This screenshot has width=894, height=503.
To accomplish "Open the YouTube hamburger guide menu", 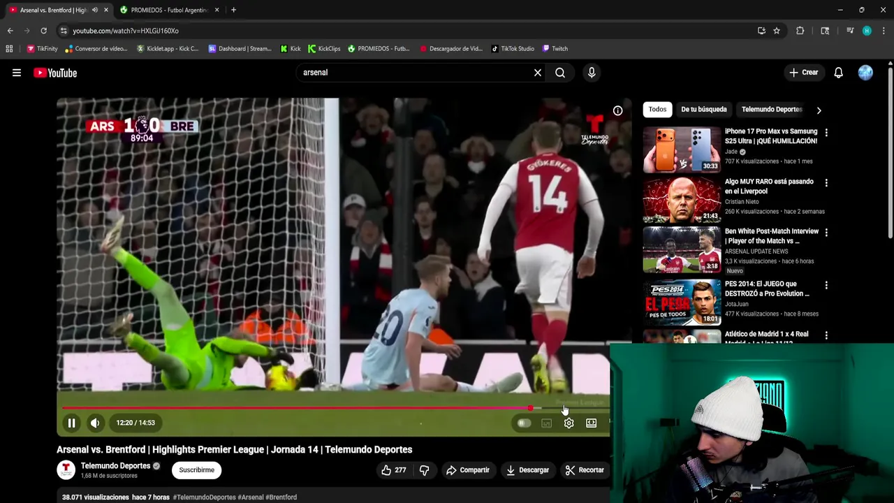I will 17,73.
